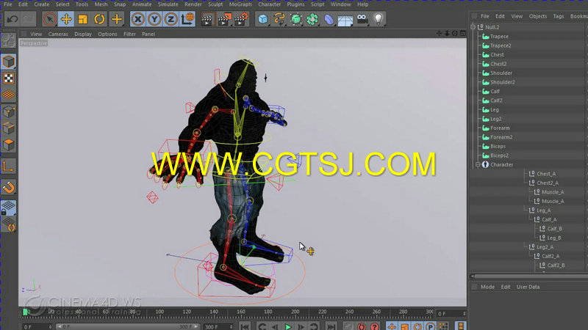Add a camera object
Image resolution: width=588 pixels, height=330 pixels.
pyautogui.click(x=362, y=19)
